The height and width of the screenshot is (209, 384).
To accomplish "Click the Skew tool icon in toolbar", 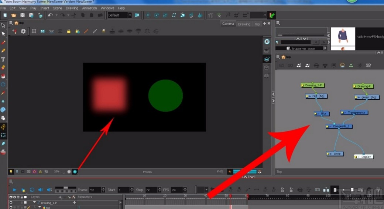I will tap(174, 15).
